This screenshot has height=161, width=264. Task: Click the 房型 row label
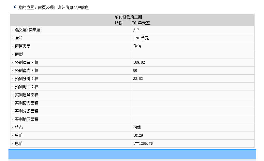(19, 54)
